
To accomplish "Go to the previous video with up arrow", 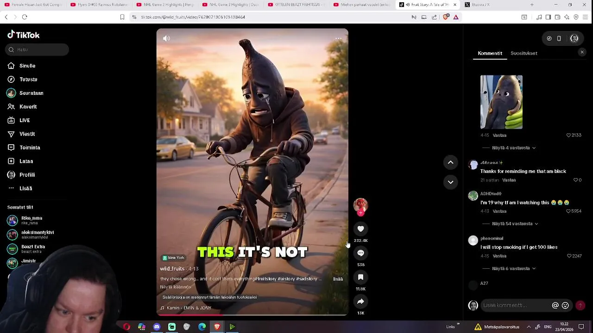I will [450, 162].
